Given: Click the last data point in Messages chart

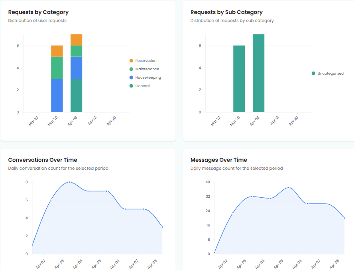Looking at the screenshot, I should [344, 218].
